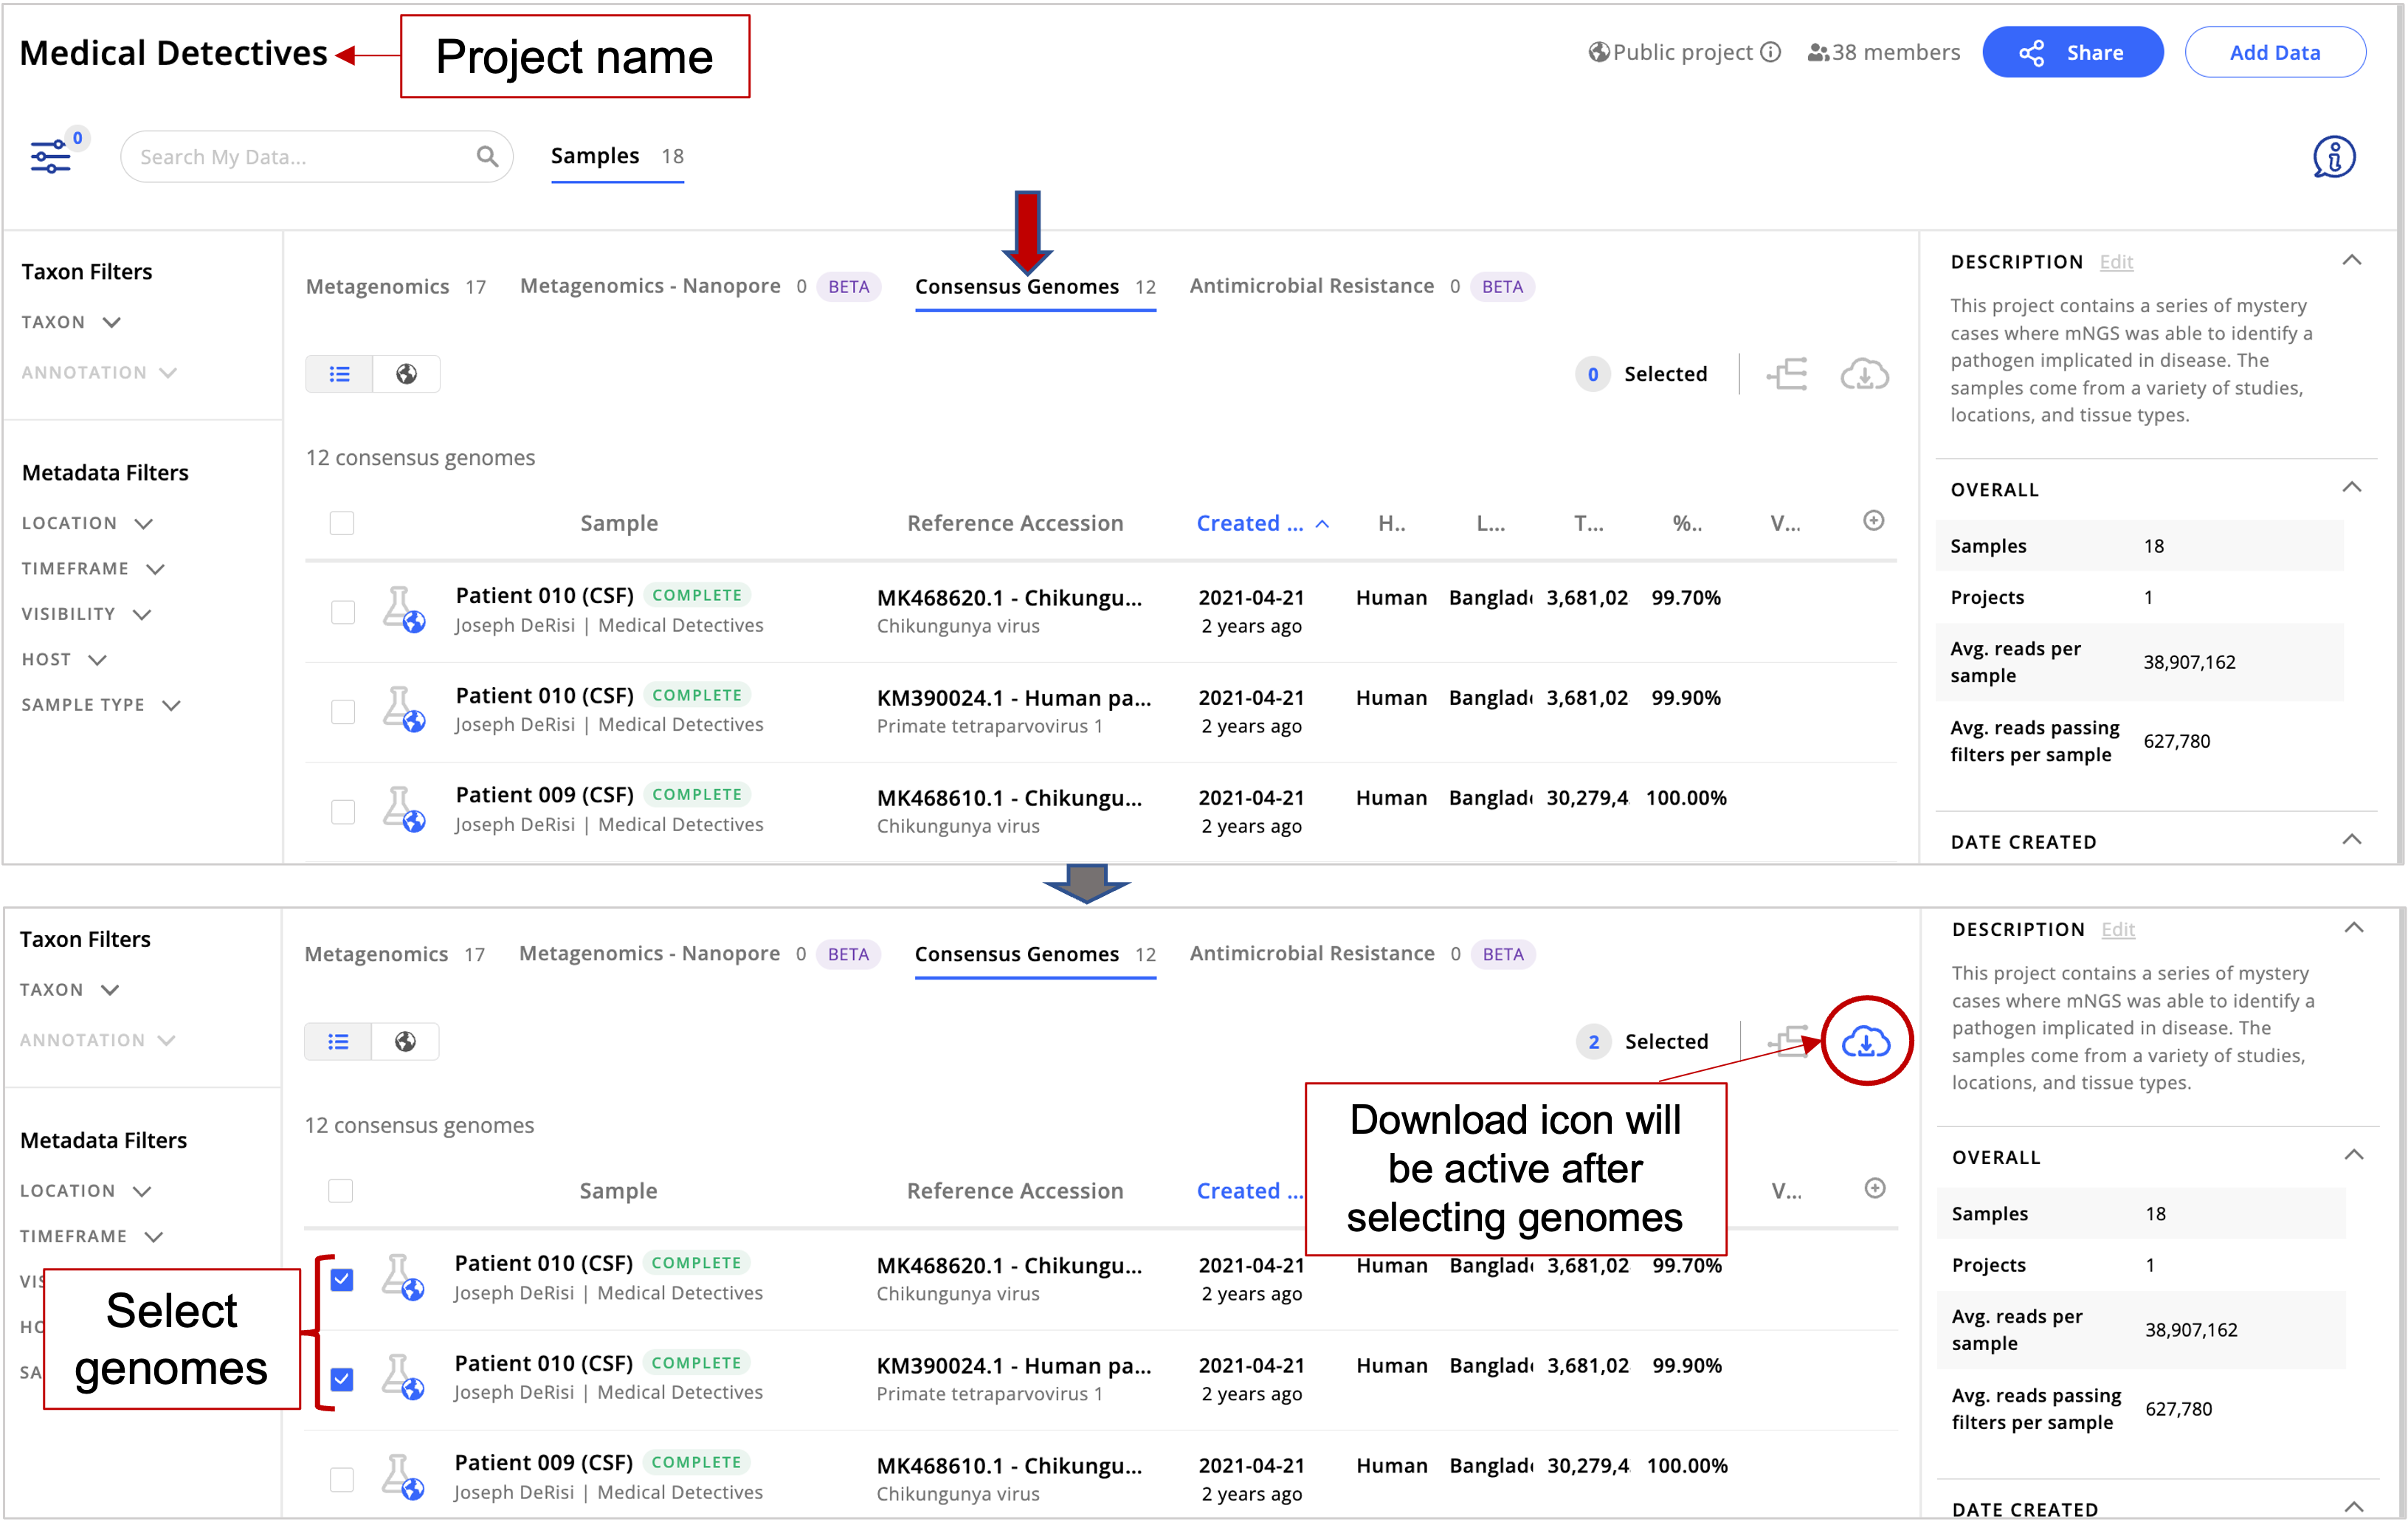Open upper Consensus Genomes tab
The image size is (2408, 1522).
[1035, 287]
